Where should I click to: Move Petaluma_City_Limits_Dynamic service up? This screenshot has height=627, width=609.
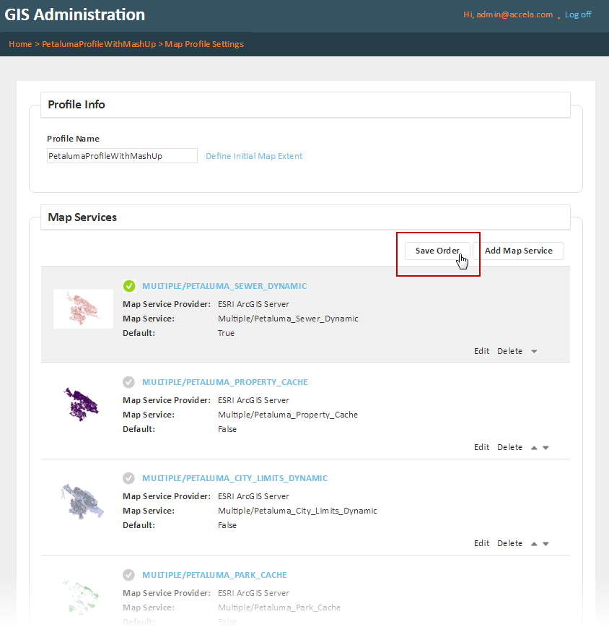(x=534, y=544)
